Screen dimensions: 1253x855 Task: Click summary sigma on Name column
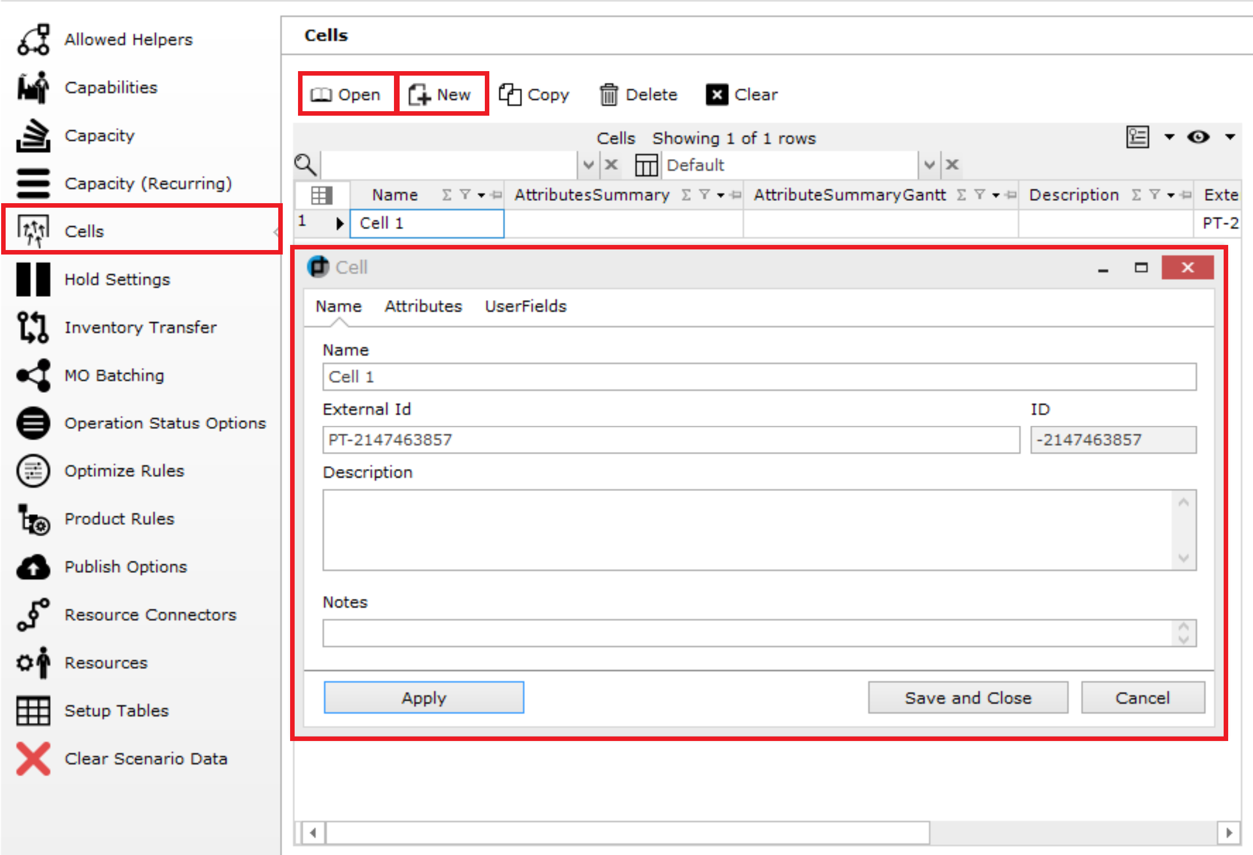pos(447,195)
